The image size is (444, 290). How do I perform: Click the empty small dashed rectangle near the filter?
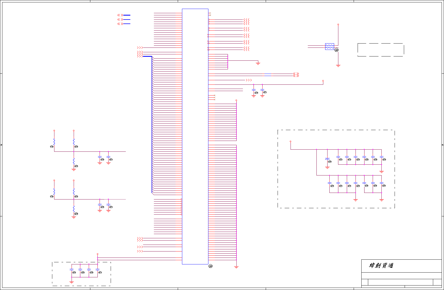(381, 50)
